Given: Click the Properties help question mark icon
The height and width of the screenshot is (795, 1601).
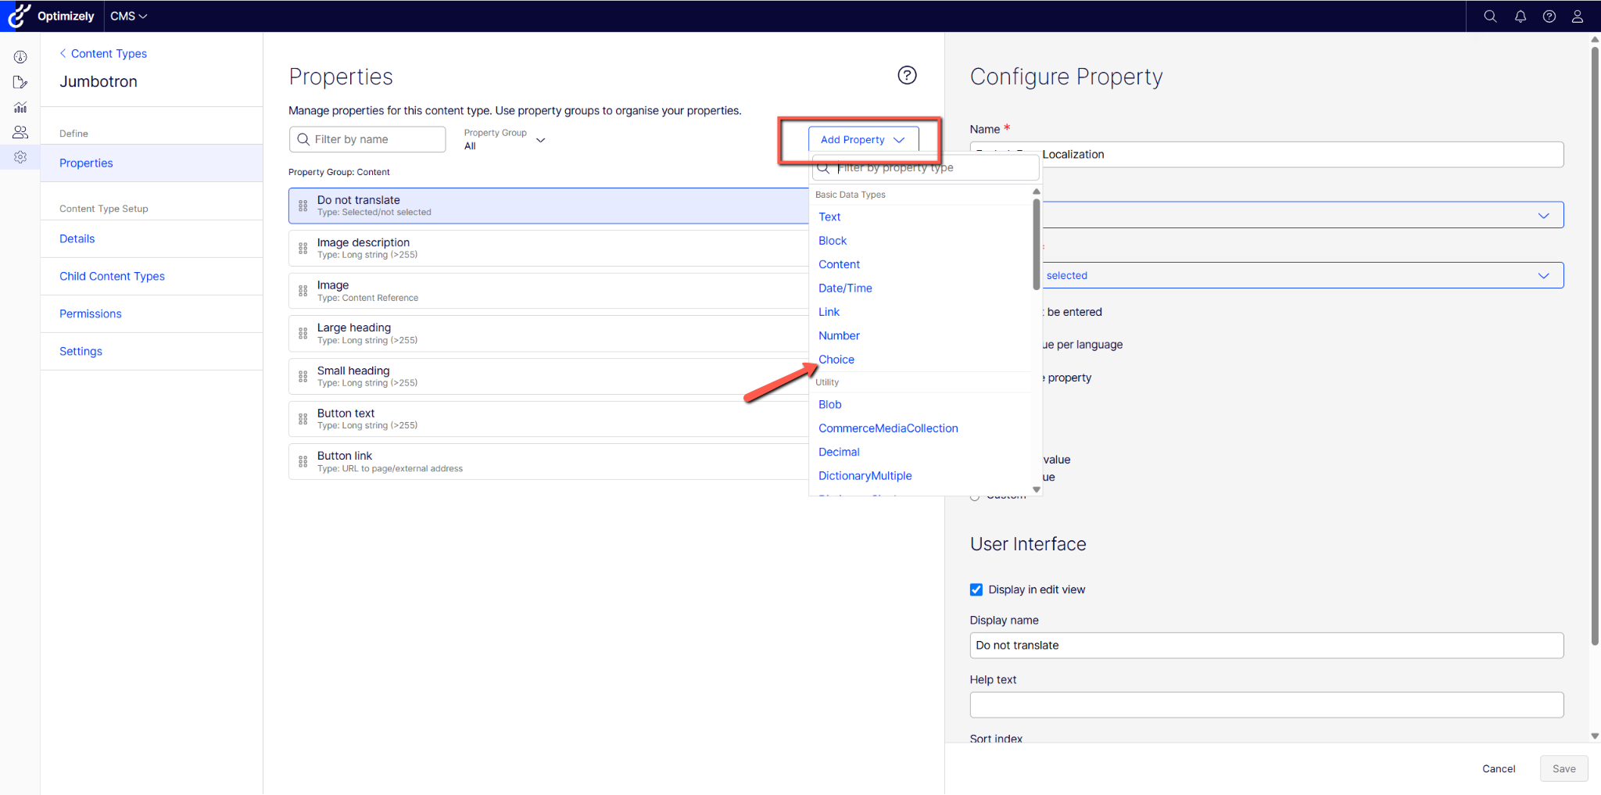Looking at the screenshot, I should click(x=907, y=75).
